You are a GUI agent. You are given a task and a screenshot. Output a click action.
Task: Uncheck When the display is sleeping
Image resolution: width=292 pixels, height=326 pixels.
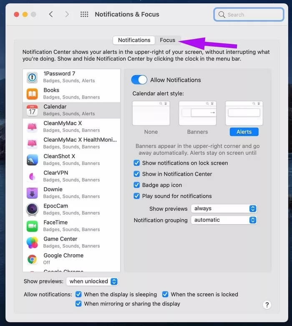78,294
